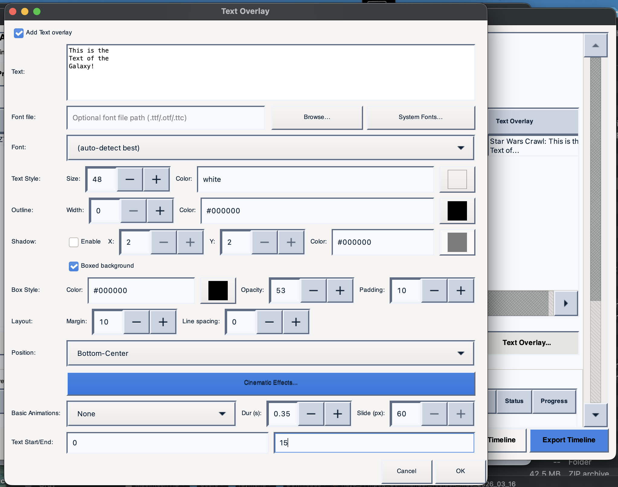Disable Boxed background checkbox
The width and height of the screenshot is (618, 487).
pyautogui.click(x=74, y=266)
